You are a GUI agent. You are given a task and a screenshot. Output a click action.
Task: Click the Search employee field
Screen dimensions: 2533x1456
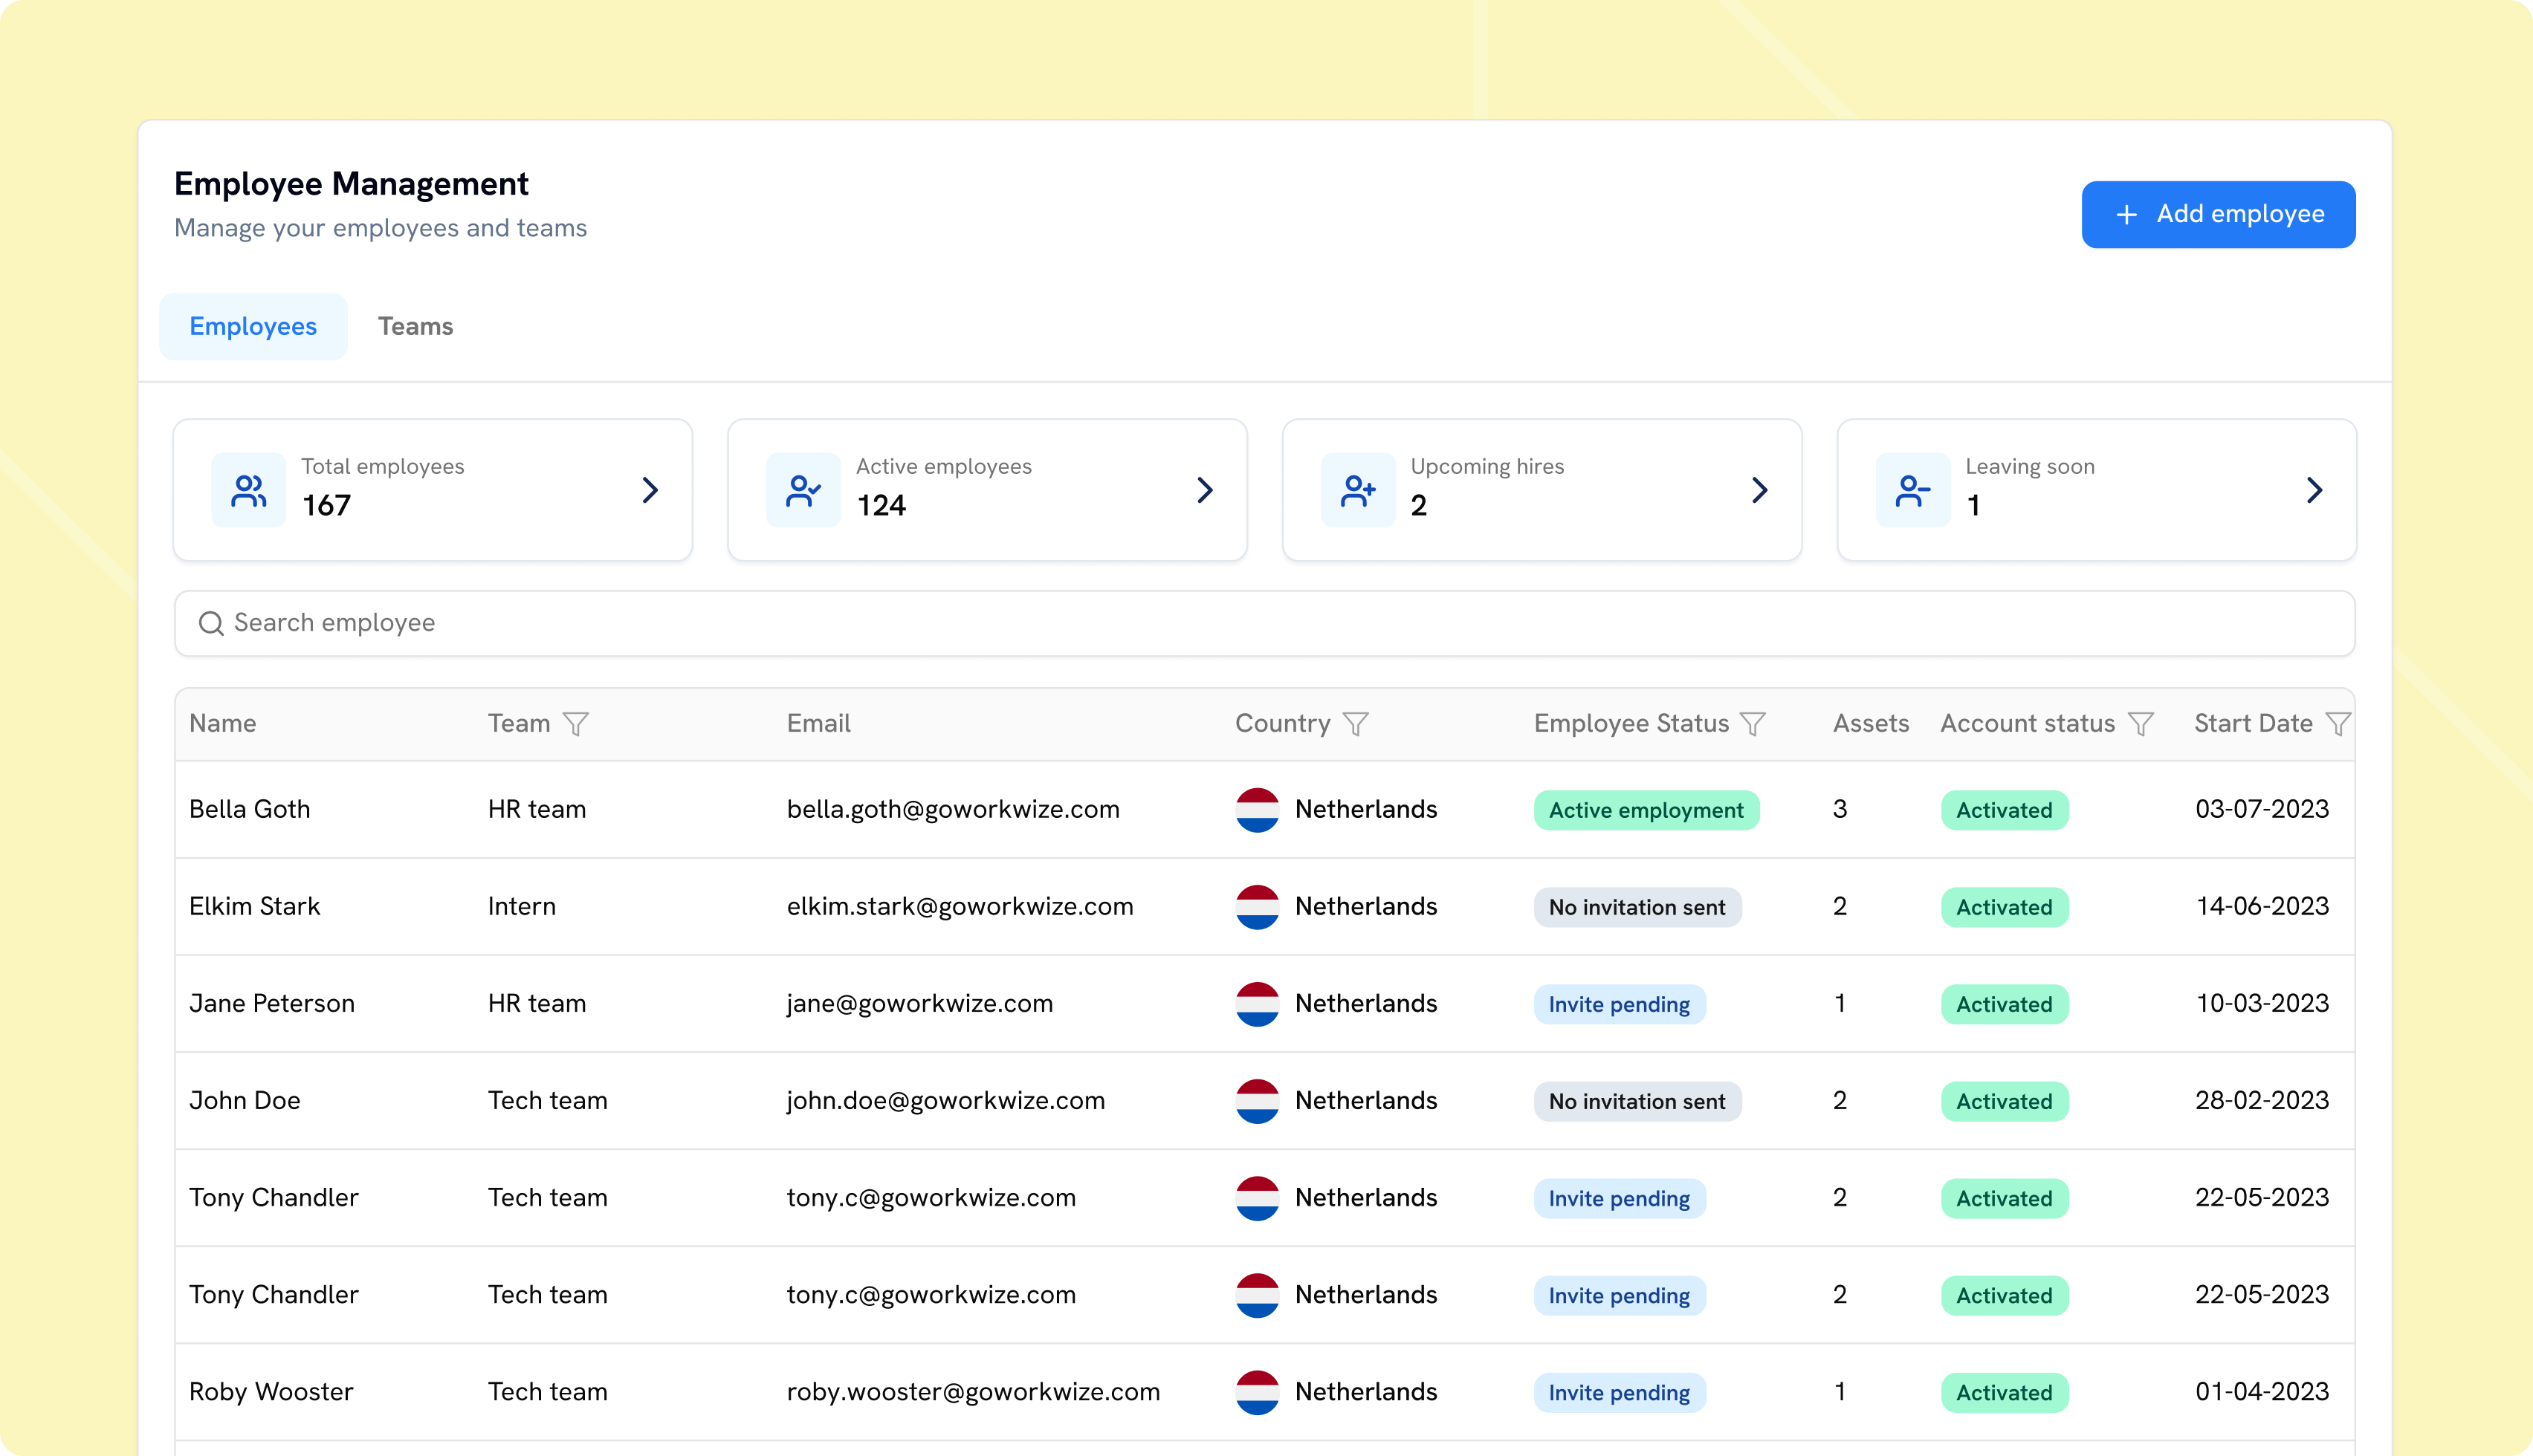[x=1264, y=623]
